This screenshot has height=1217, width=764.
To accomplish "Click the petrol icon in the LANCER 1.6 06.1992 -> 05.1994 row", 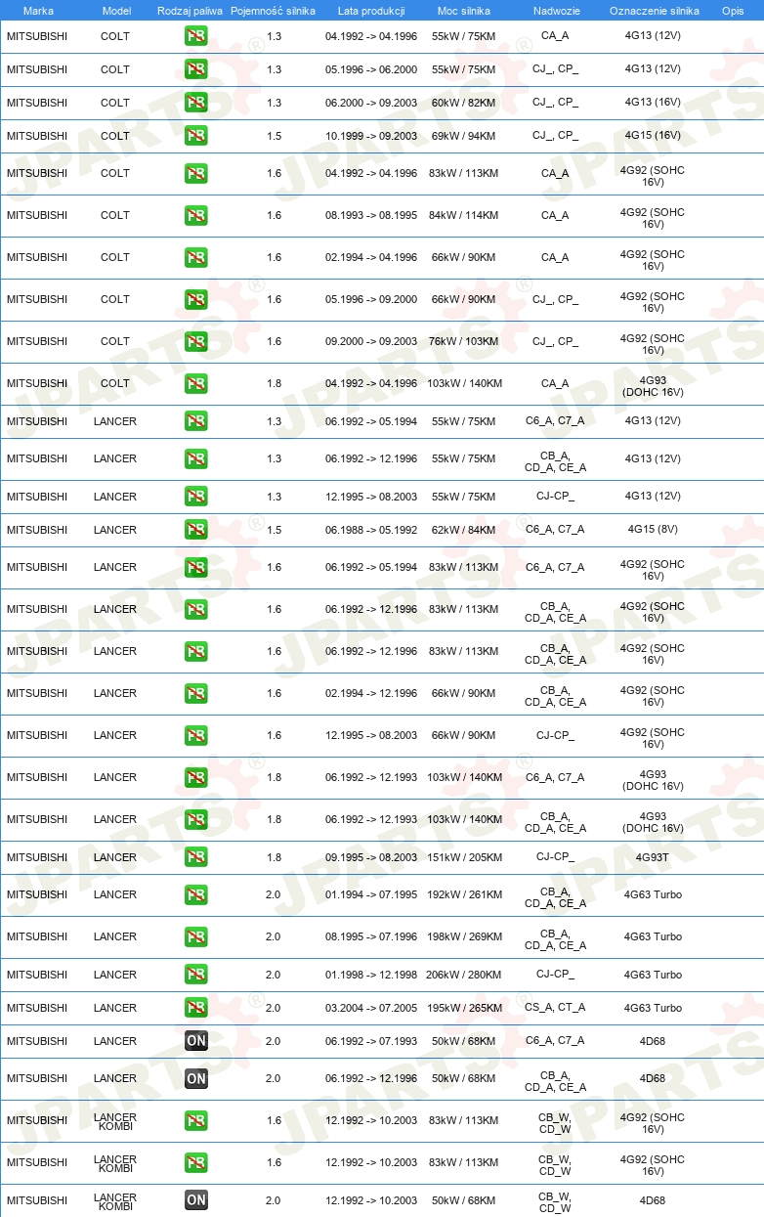I will click(x=196, y=567).
